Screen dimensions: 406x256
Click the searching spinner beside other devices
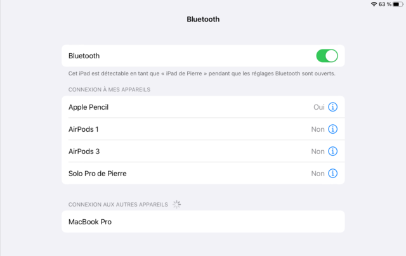click(x=177, y=204)
